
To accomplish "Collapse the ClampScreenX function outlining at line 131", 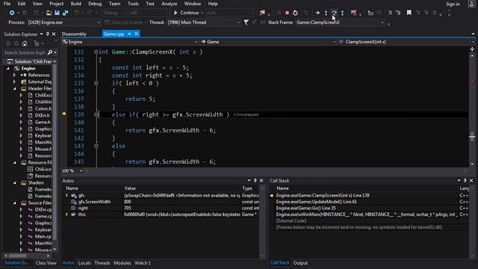I will pyautogui.click(x=96, y=52).
